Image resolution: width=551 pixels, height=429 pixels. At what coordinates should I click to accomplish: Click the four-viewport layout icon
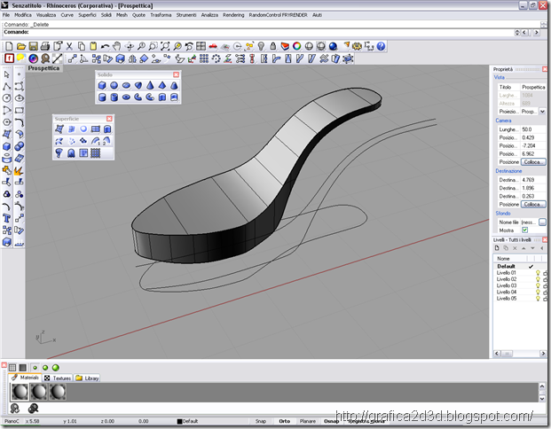coord(201,46)
